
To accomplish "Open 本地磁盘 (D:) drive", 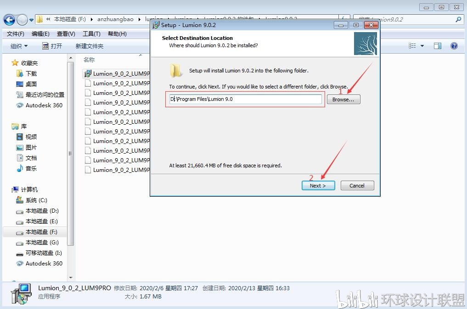I will (x=42, y=211).
